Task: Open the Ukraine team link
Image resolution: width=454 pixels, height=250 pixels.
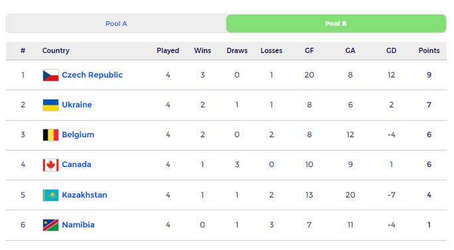Action: click(77, 105)
